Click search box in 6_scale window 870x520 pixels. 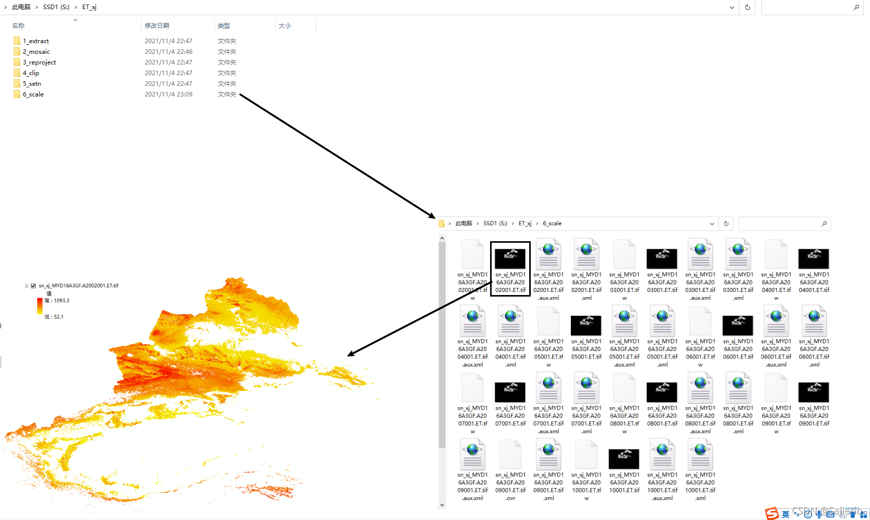click(x=784, y=223)
